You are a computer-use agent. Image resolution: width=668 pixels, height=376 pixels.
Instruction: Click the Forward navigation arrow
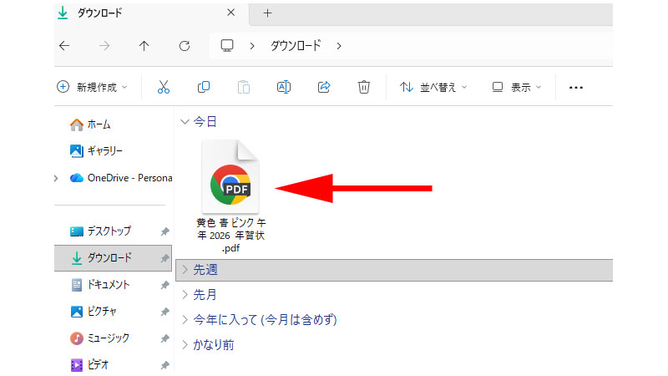click(104, 46)
